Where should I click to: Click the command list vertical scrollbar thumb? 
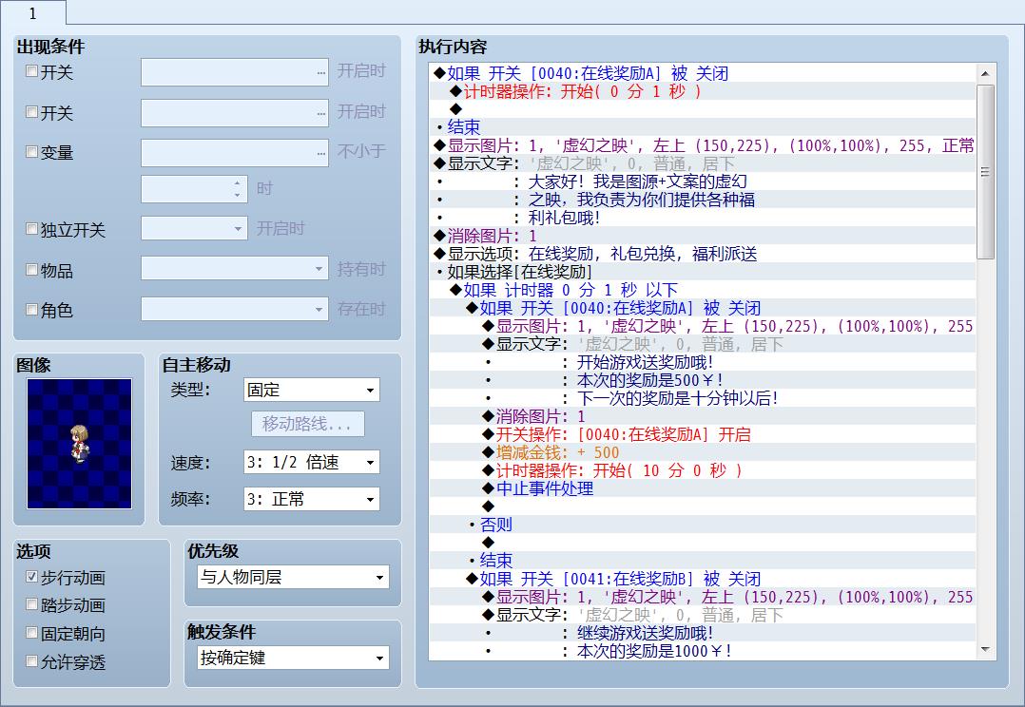point(986,171)
